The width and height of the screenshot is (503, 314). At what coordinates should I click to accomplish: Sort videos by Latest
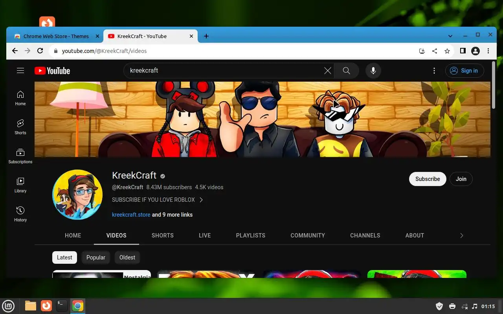tap(64, 257)
